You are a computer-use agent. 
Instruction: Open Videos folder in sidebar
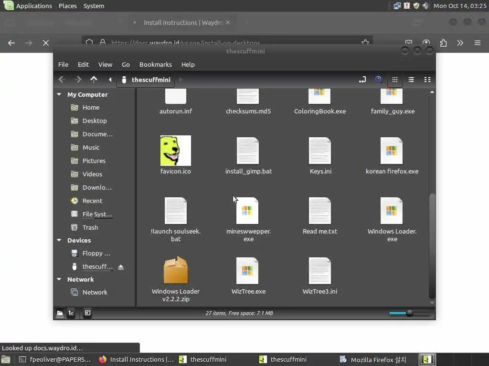point(92,174)
